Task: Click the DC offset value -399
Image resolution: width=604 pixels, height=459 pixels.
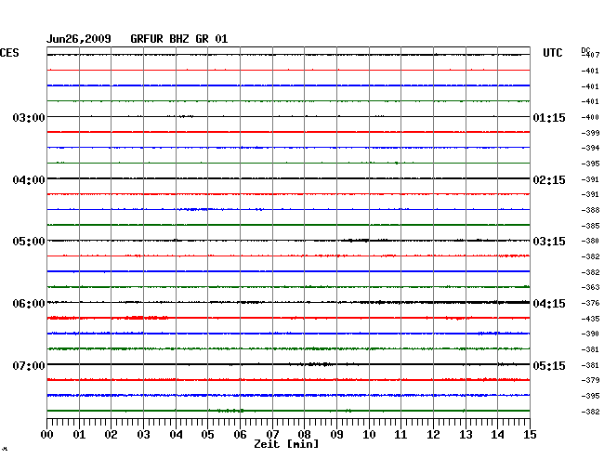Action: click(x=590, y=133)
